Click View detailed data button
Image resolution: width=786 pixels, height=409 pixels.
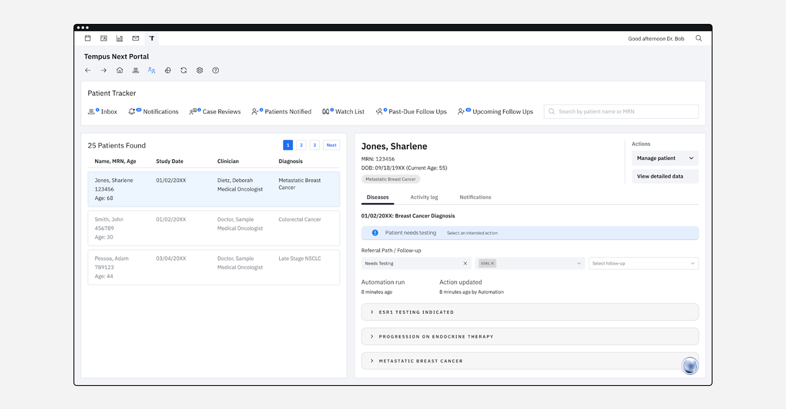pyautogui.click(x=665, y=176)
